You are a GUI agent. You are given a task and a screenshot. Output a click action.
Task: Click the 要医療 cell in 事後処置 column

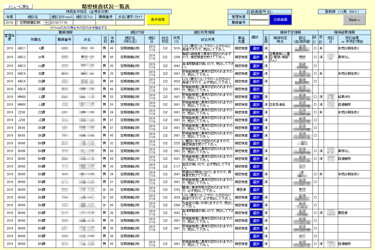[241, 190]
